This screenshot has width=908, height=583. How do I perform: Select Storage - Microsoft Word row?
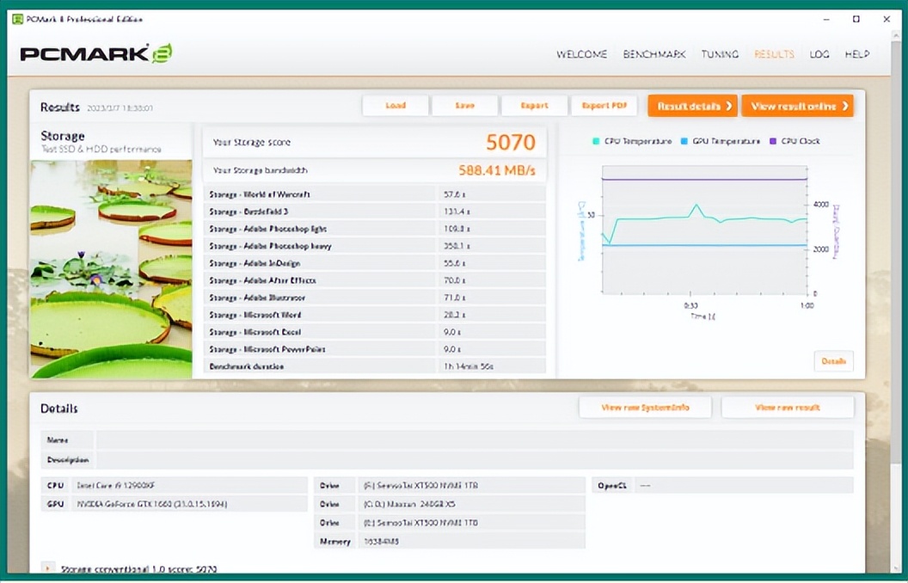pyautogui.click(x=375, y=315)
